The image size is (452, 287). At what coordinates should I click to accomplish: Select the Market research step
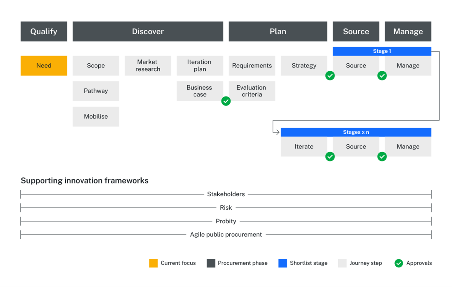tap(148, 66)
